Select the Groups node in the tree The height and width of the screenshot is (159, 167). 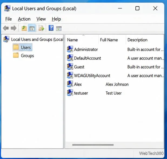(x=27, y=56)
